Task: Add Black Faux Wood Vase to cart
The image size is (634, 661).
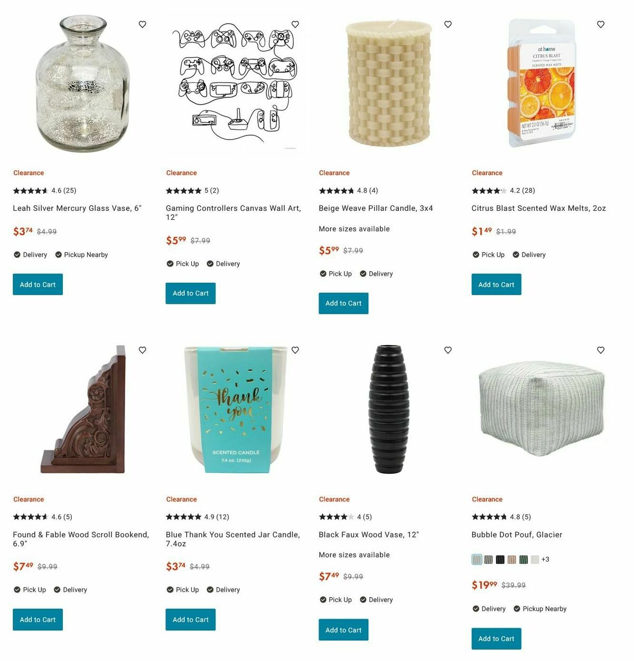Action: click(x=343, y=629)
